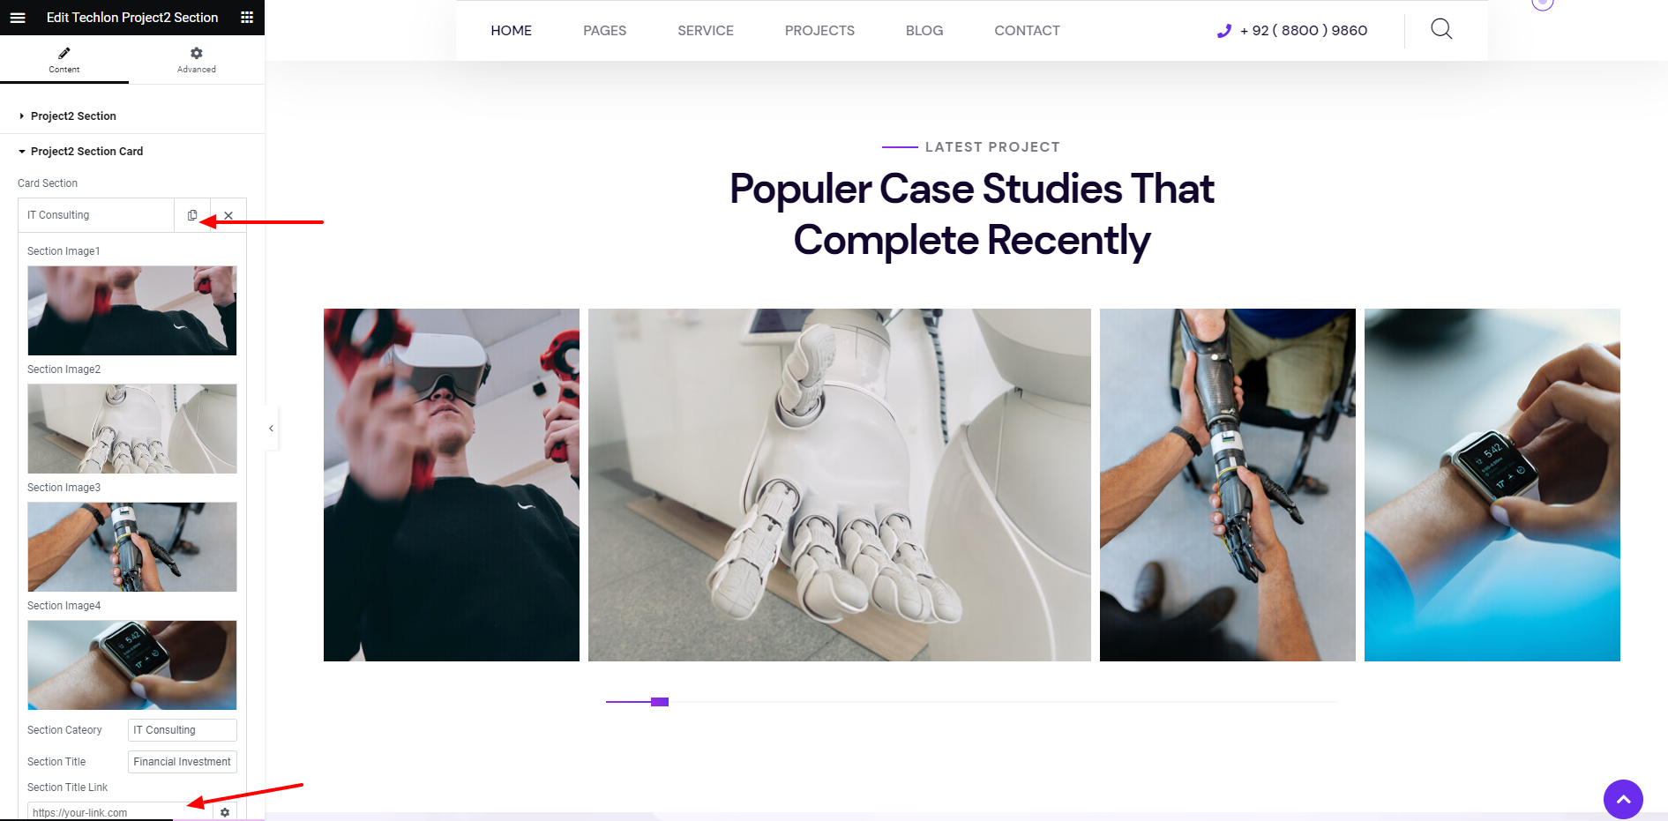
Task: Open the CONTACT navigation link
Action: tap(1027, 31)
